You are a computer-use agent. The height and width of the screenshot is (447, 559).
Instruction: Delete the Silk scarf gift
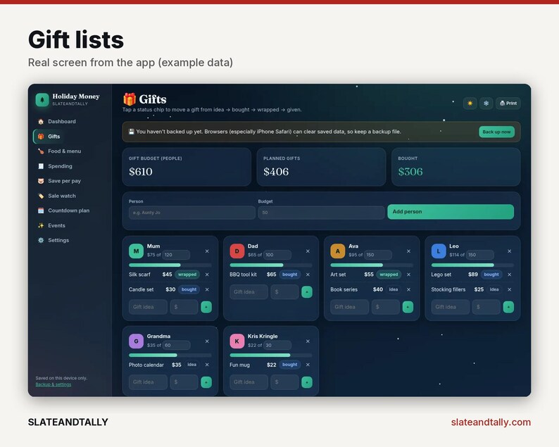tap(207, 275)
